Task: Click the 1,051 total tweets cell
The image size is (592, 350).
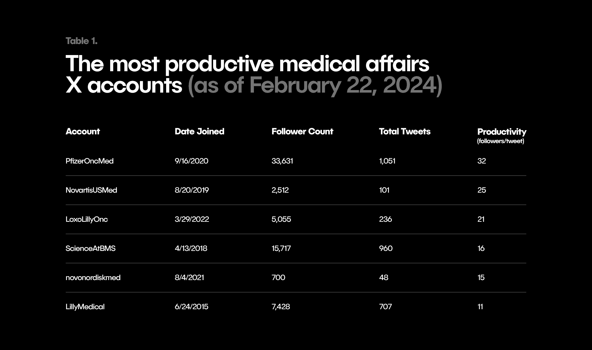Action: click(x=387, y=161)
